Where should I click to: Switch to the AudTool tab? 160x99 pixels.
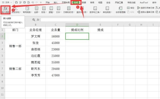pyautogui.click(x=144, y=2)
